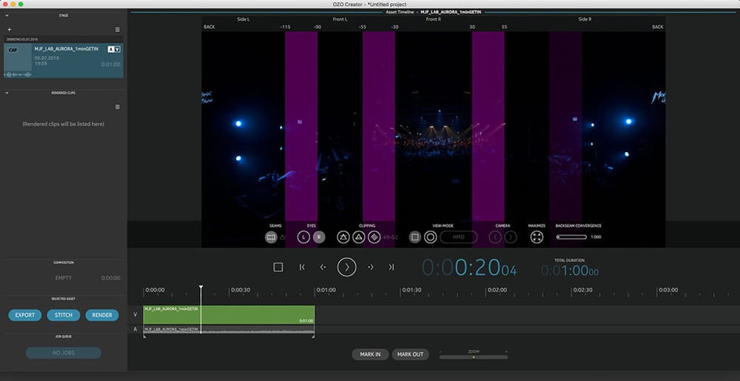Collapse the Rendered Clips section
This screenshot has height=381, width=740.
click(7, 93)
